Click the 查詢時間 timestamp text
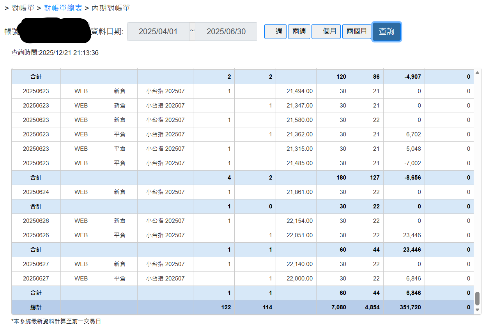Viewport: 492px width, 328px height. pyautogui.click(x=55, y=53)
